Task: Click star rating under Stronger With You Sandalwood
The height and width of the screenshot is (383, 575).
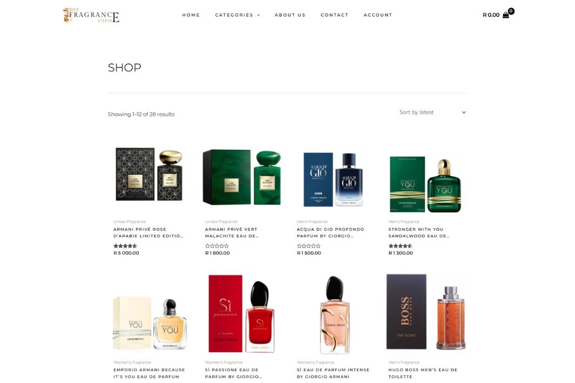Action: click(x=400, y=246)
